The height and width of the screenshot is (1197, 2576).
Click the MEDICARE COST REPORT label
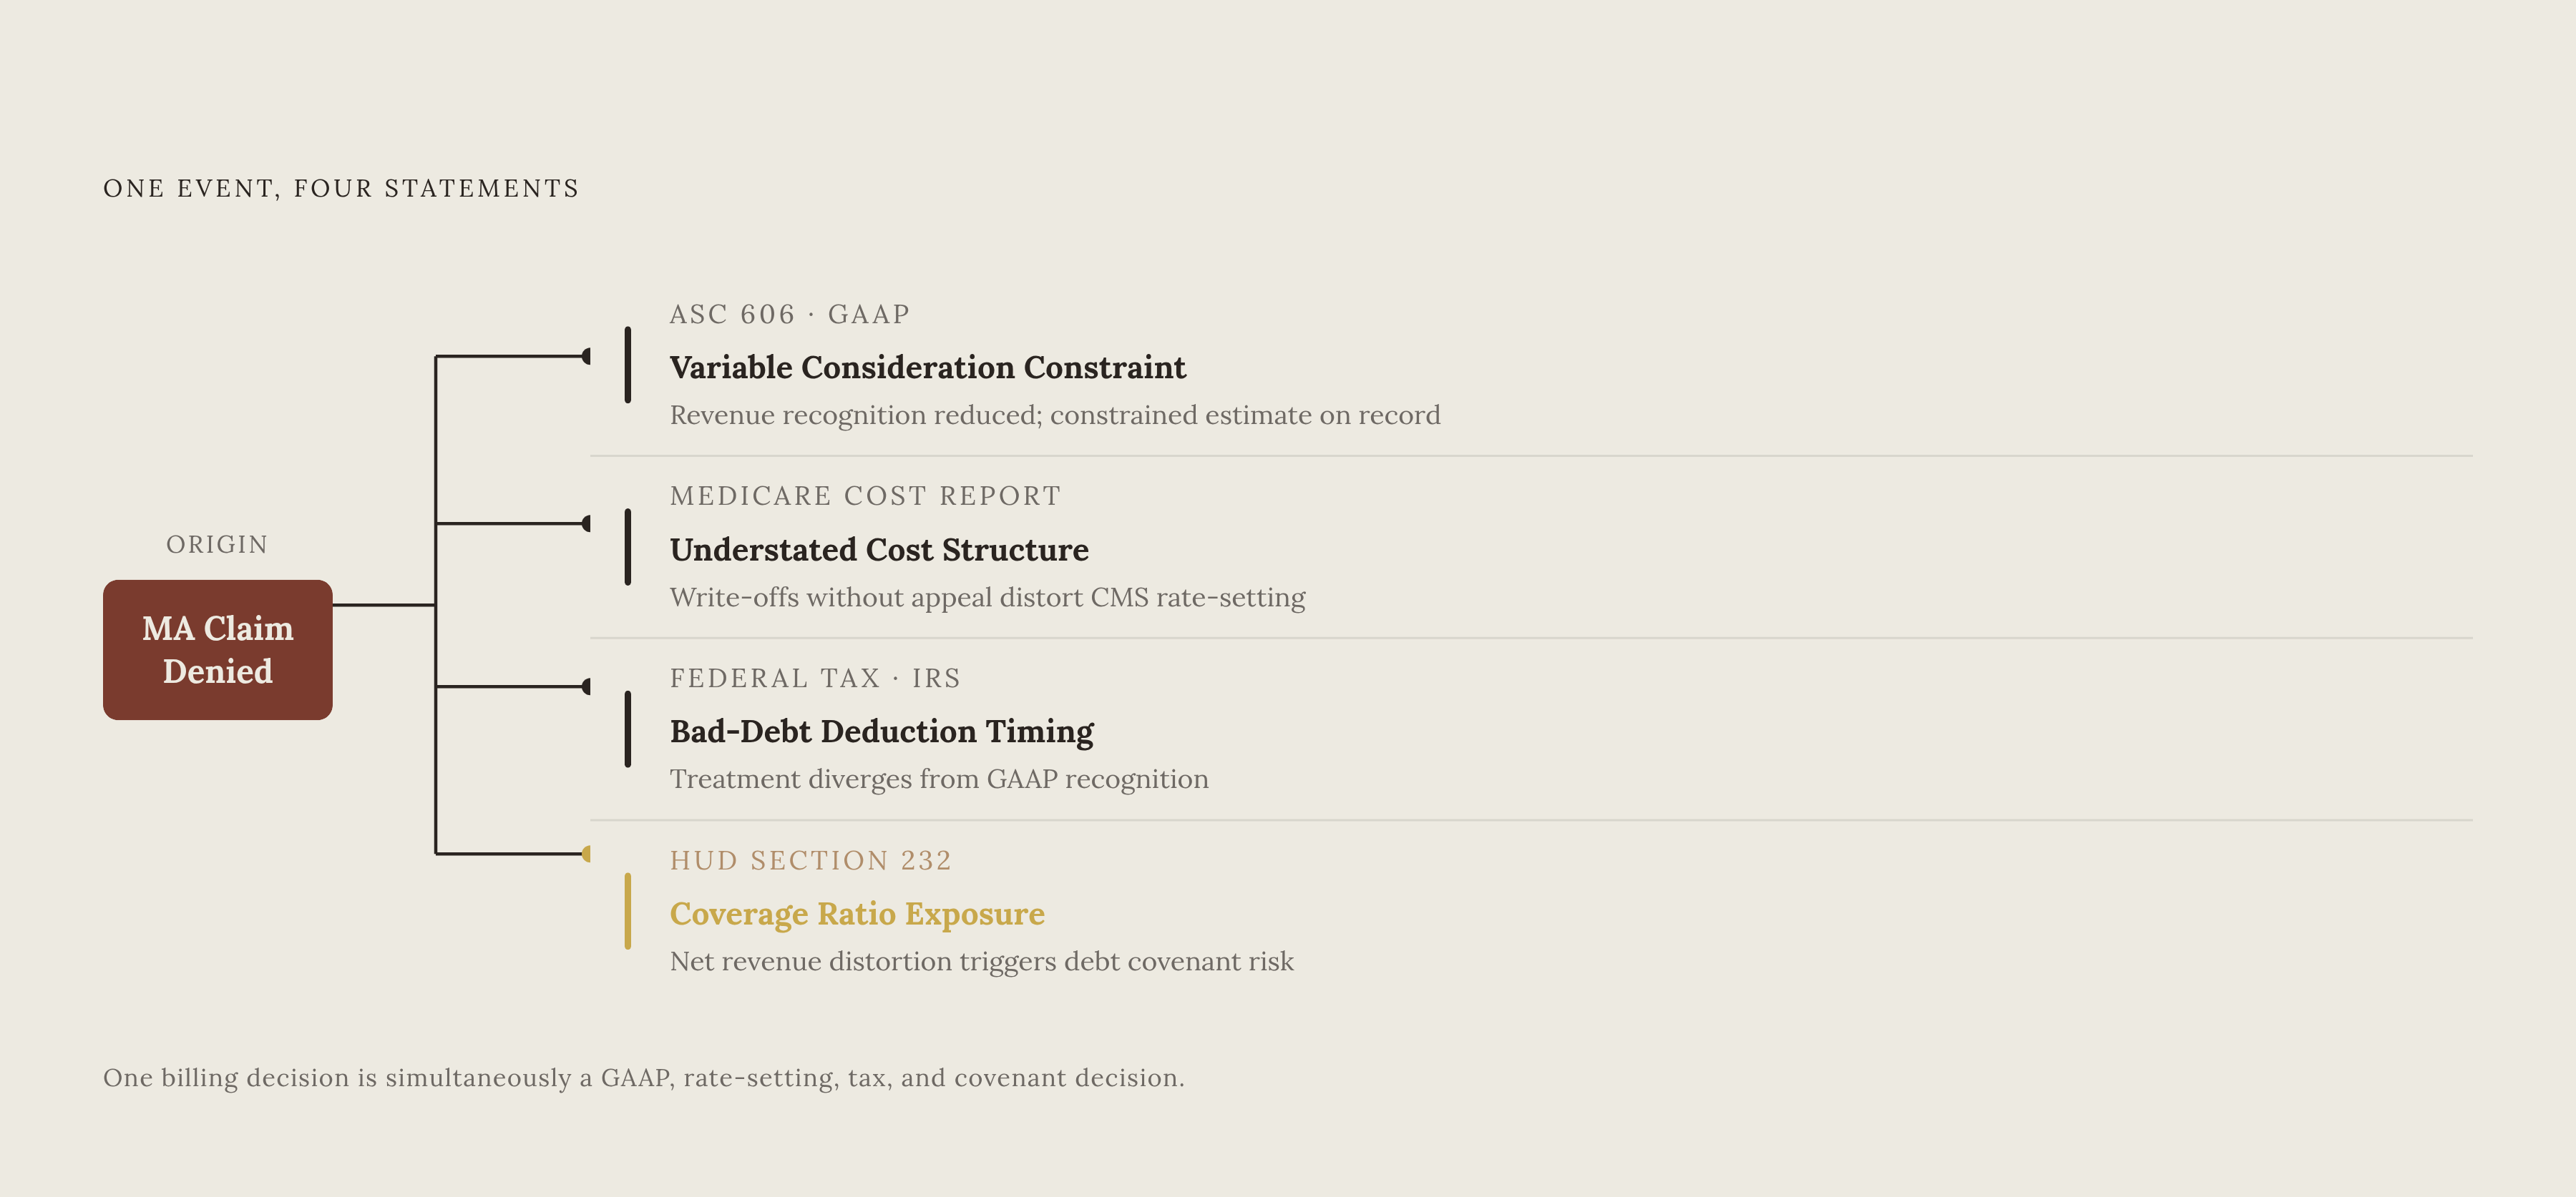tap(865, 496)
